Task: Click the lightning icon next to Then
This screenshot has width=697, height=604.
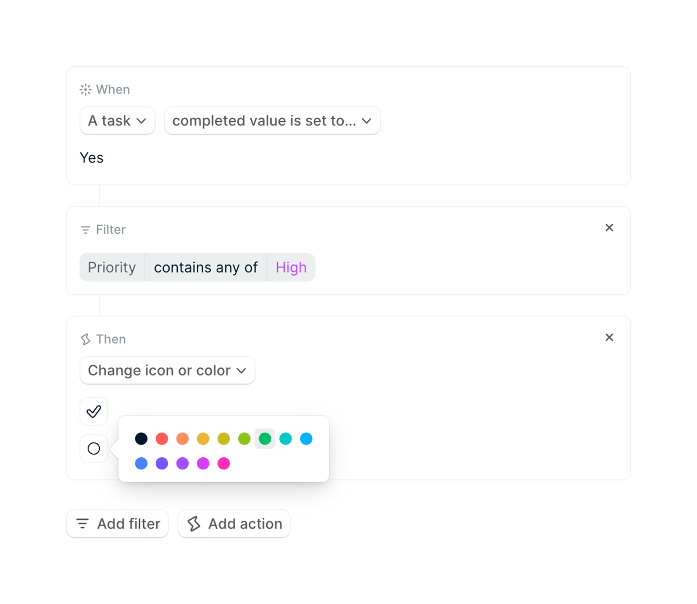Action: coord(85,339)
